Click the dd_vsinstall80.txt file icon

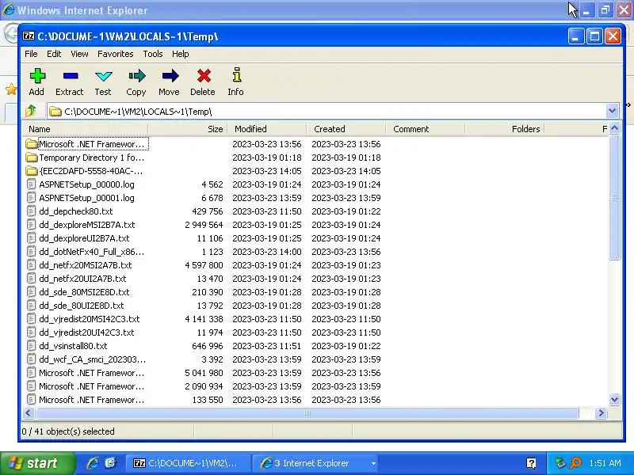pyautogui.click(x=31, y=346)
